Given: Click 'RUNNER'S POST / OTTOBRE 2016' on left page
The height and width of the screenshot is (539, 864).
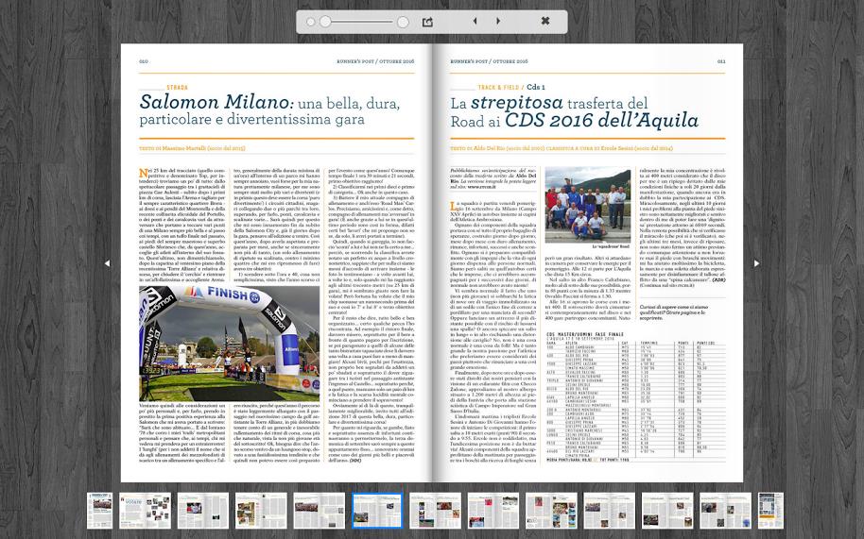Looking at the screenshot, I should 375,61.
